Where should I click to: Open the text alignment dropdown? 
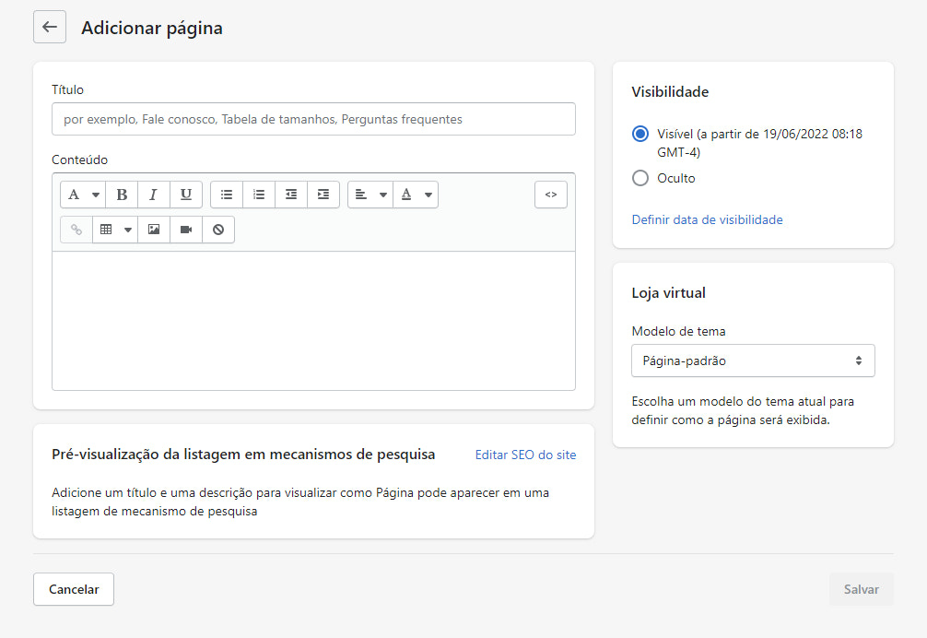point(370,195)
